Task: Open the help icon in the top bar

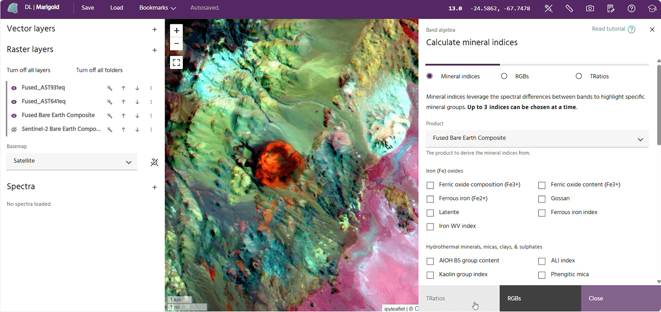Action: click(x=631, y=8)
